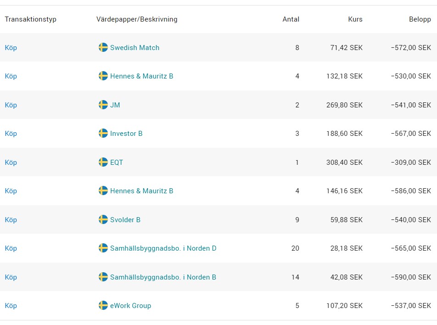Image resolution: width=437 pixels, height=325 pixels.
Task: Click the flag icon beside Investor B
Action: pos(103,133)
